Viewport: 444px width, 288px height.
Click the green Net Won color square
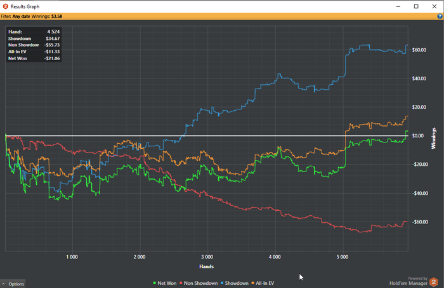pyautogui.click(x=155, y=283)
